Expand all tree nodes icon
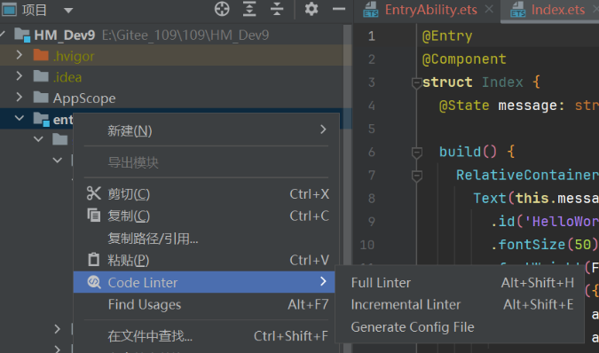Viewport: 599px width, 353px height. tap(249, 9)
